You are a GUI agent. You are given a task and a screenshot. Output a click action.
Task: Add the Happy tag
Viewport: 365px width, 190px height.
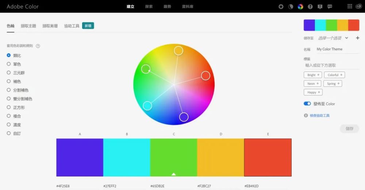point(313,92)
